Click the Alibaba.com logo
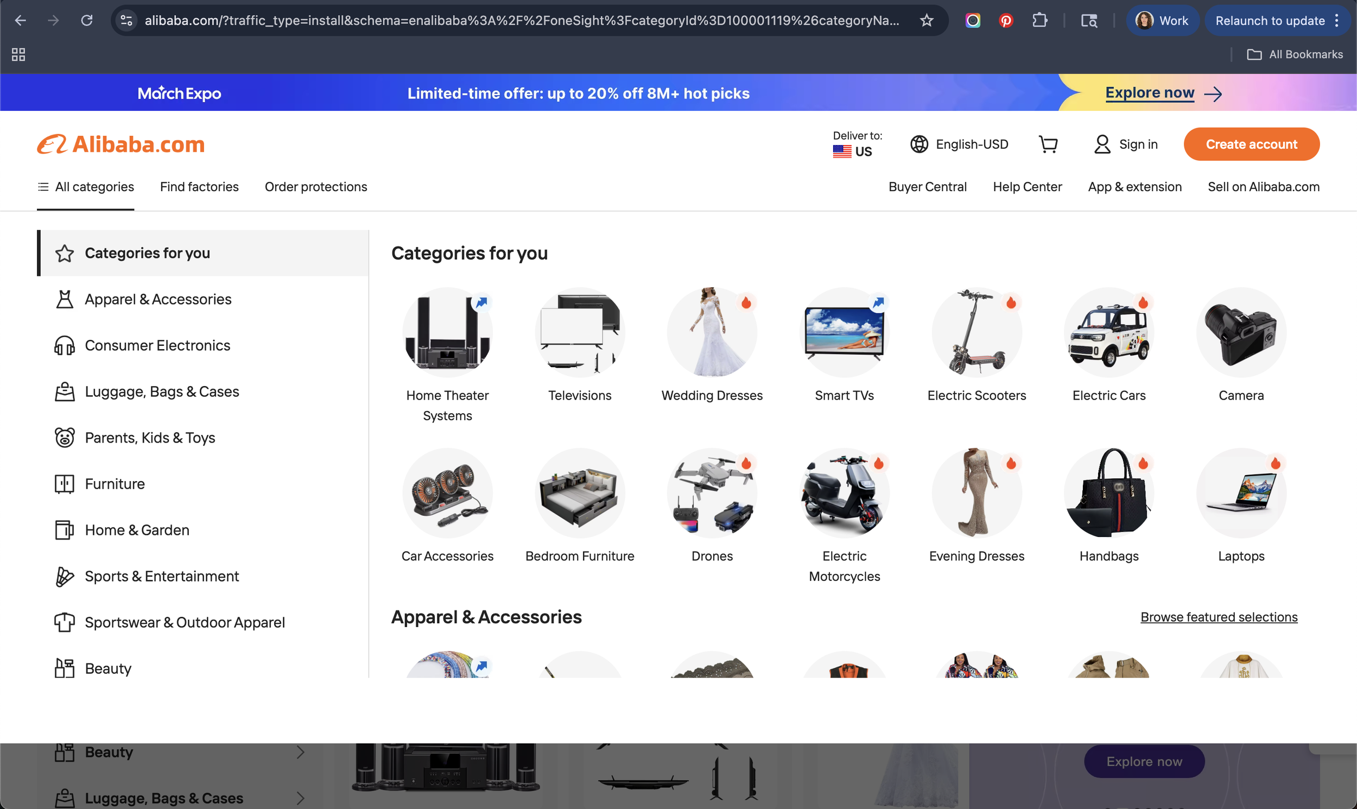Viewport: 1357px width, 809px height. (121, 143)
